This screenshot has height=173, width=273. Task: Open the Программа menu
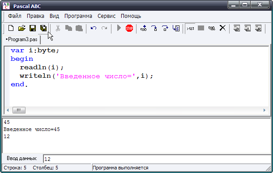click(78, 16)
